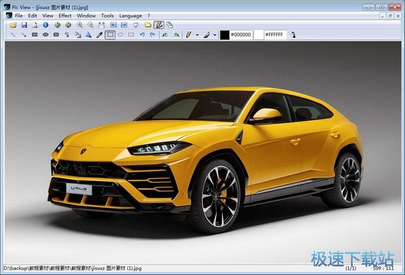This screenshot has height=275, width=405.
Task: Click the #FFFFFF color value field
Action: tap(275, 34)
